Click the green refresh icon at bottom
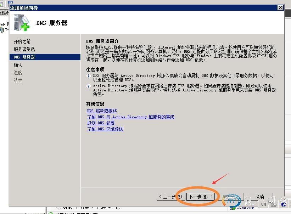The height and width of the screenshot is (214, 291). 51,213
